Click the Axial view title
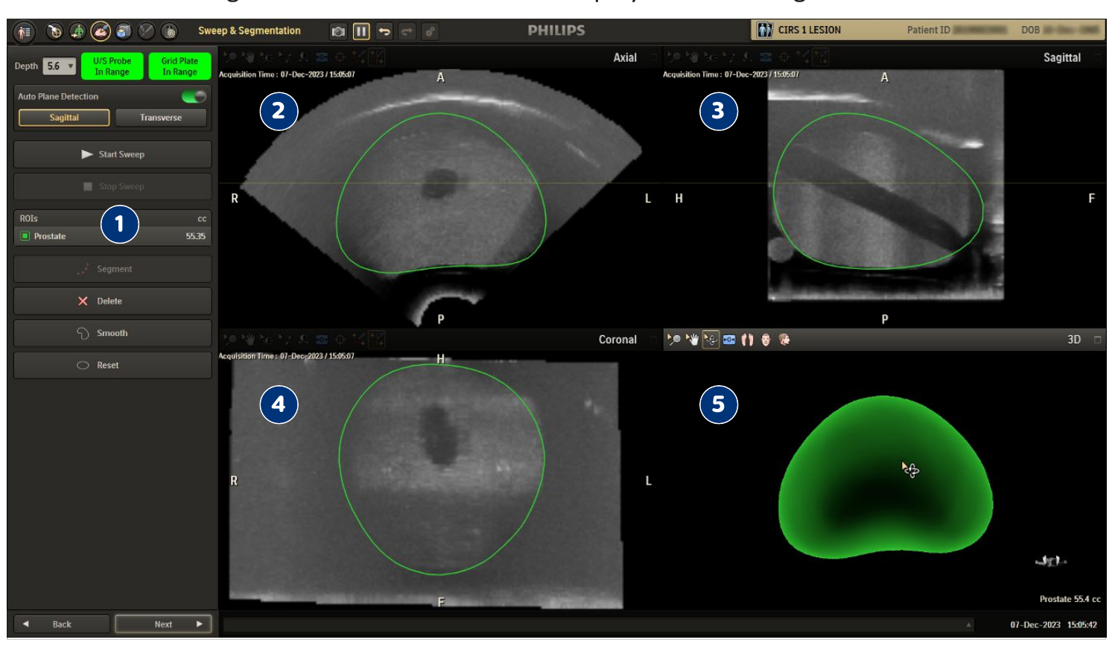 625,57
